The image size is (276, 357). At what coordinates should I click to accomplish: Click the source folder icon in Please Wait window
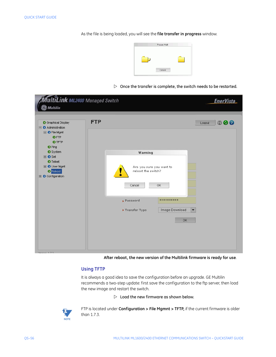(146, 59)
